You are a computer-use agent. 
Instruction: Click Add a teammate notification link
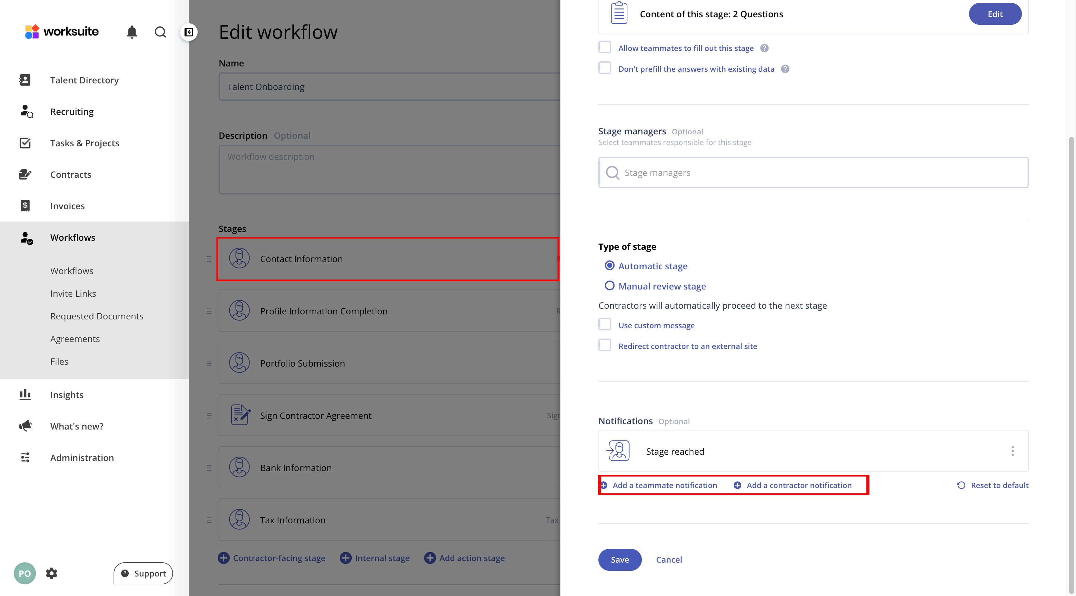coord(664,485)
